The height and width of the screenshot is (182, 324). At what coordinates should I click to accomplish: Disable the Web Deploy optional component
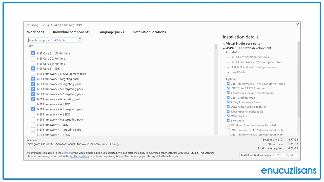tap(228, 116)
